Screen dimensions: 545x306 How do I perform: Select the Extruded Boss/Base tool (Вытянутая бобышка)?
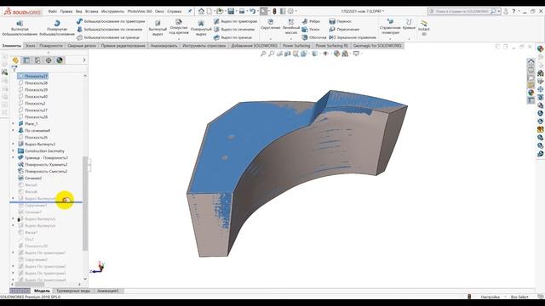click(20, 28)
